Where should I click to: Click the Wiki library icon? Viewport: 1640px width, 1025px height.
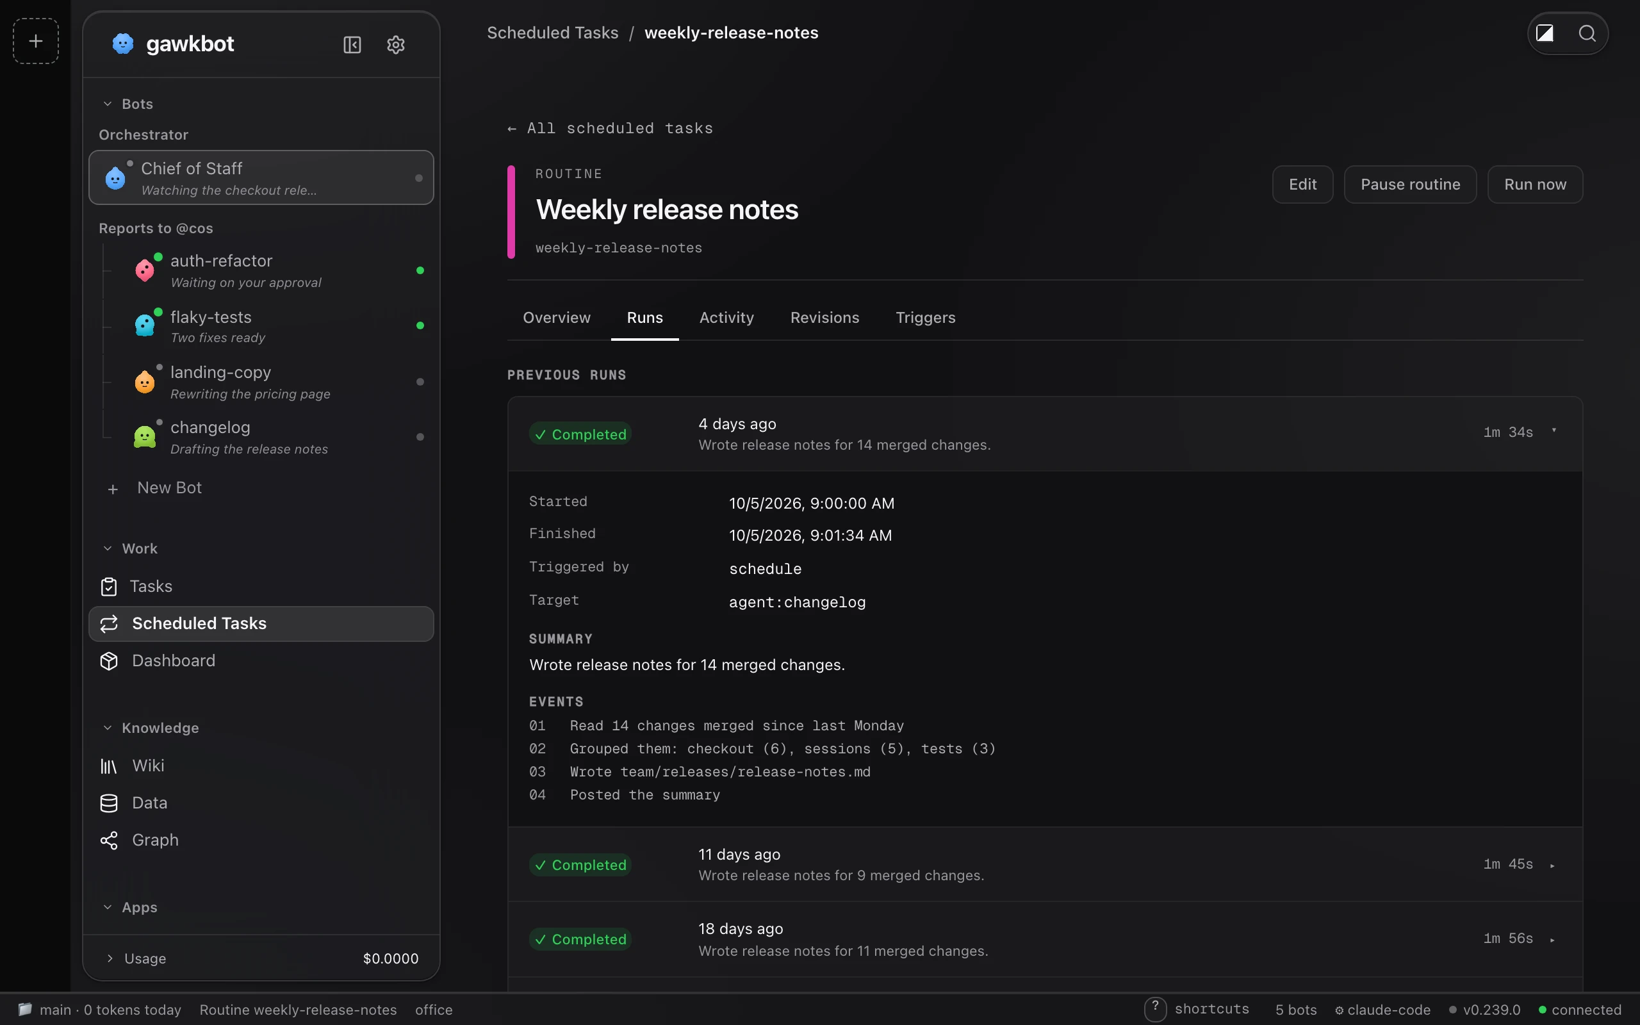point(109,766)
